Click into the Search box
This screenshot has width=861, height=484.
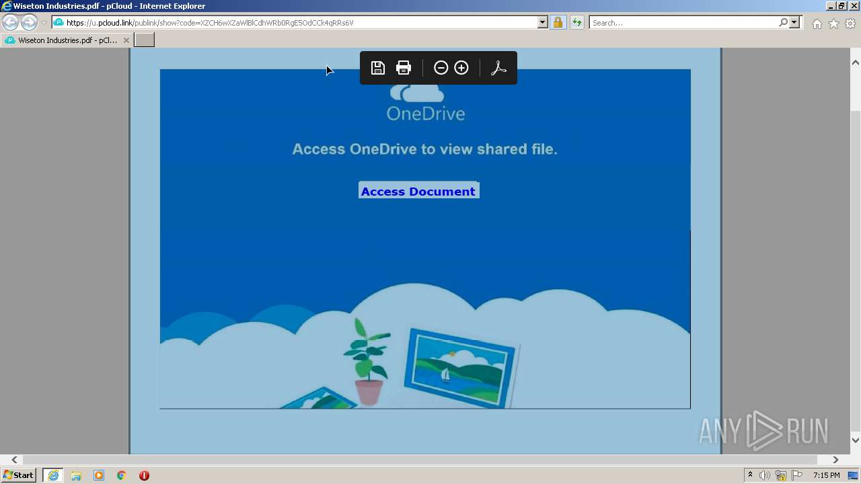click(x=683, y=23)
